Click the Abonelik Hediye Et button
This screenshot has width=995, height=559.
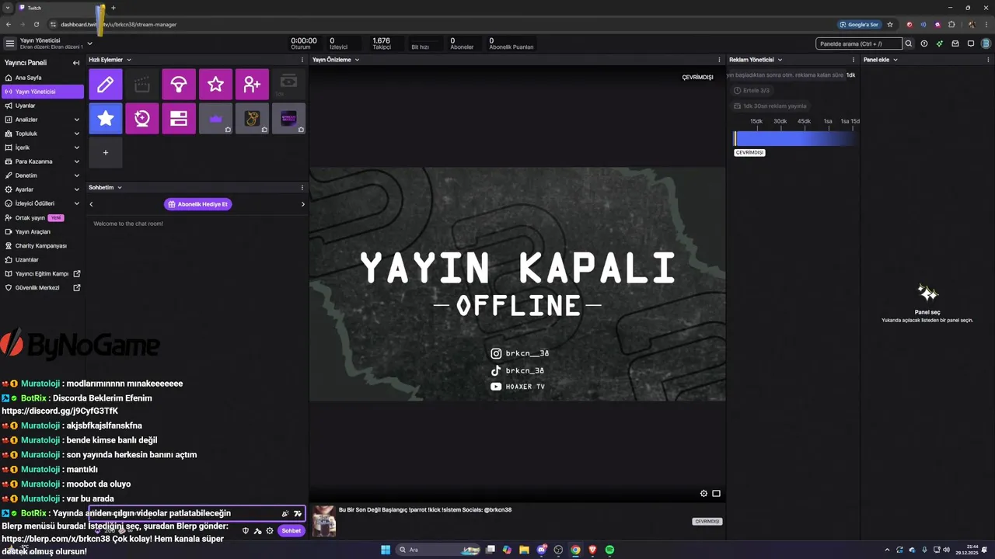click(197, 204)
